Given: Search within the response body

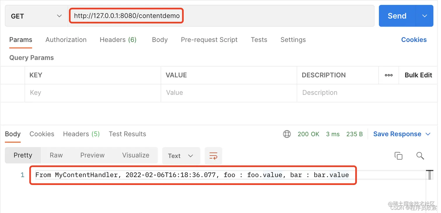Looking at the screenshot, I should [420, 156].
